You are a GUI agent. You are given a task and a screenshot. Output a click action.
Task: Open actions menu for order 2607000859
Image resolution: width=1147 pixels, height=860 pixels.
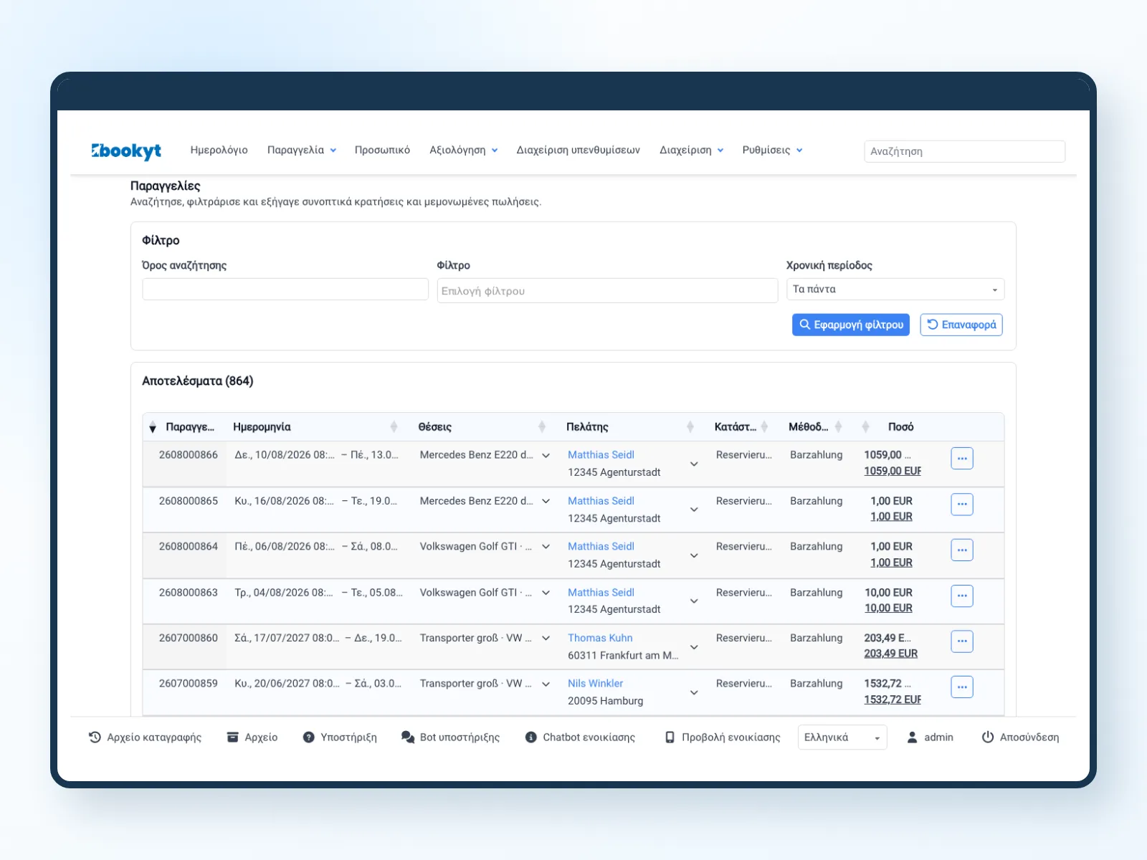(962, 687)
